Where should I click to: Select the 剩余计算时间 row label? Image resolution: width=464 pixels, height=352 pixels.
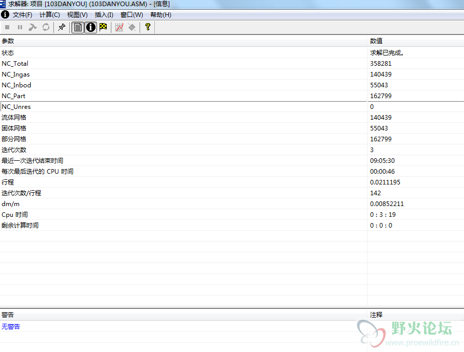point(20,226)
